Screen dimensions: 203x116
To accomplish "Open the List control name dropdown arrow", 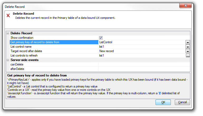I will [188, 47].
